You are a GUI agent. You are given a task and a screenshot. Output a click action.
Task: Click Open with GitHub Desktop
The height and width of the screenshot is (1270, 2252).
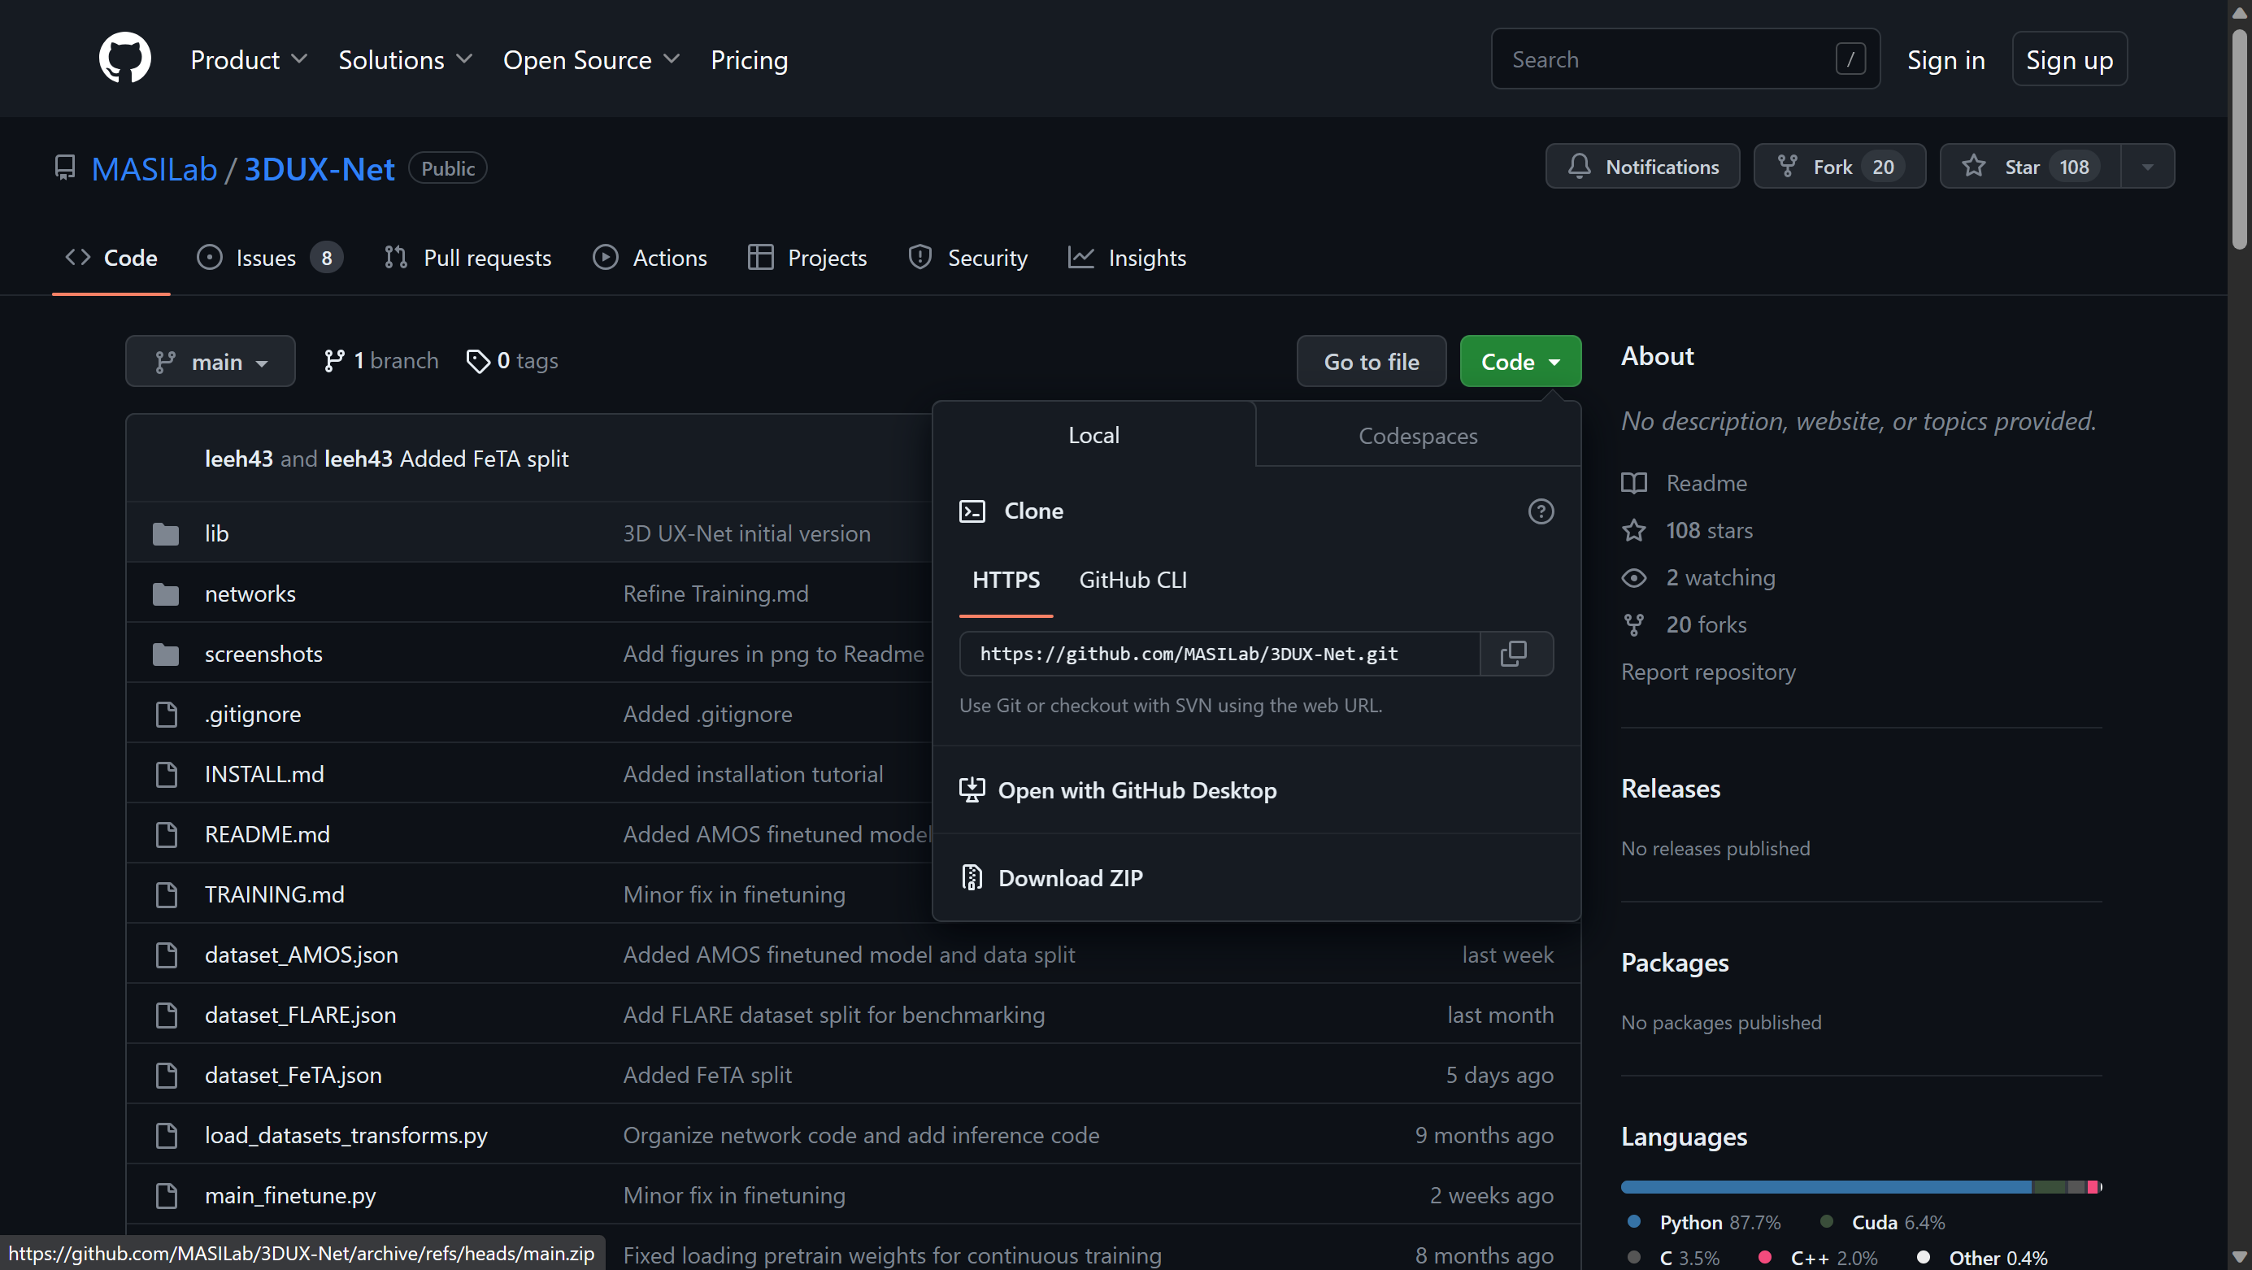click(1137, 790)
